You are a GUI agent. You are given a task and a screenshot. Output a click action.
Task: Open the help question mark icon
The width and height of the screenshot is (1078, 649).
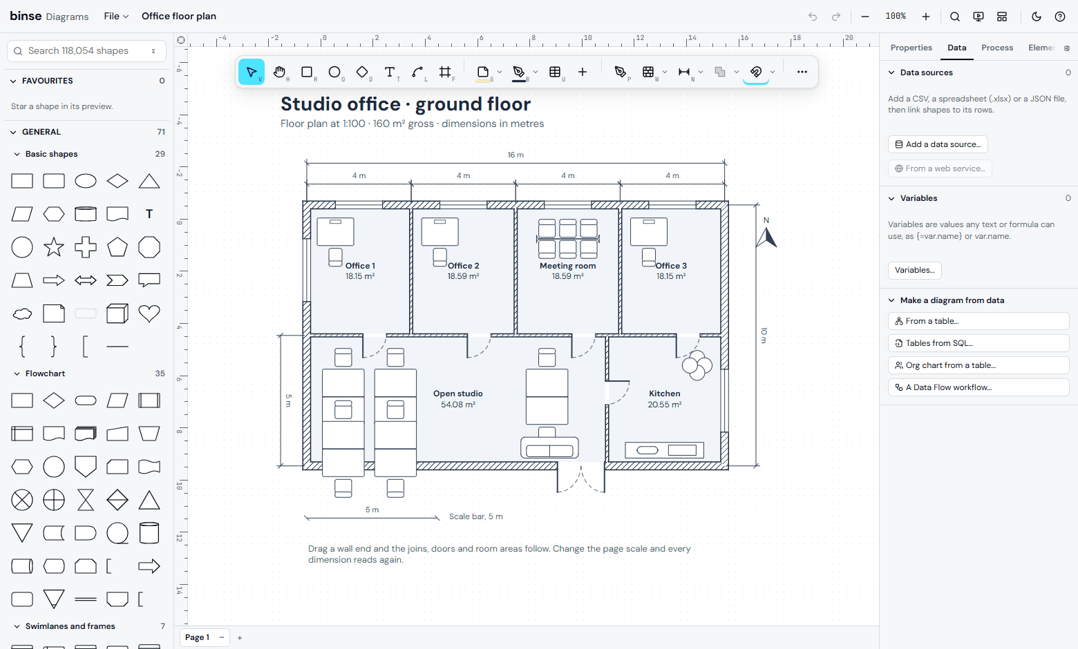point(1060,17)
